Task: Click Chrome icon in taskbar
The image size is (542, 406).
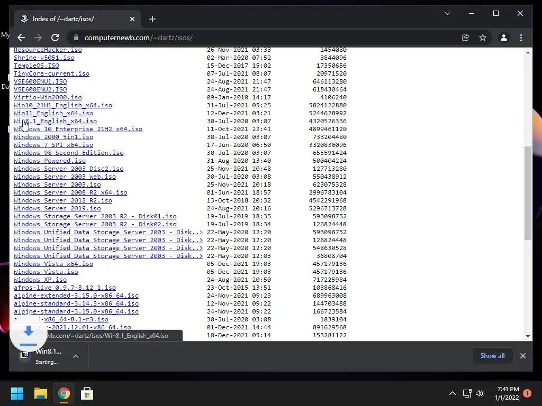Action: (64, 393)
